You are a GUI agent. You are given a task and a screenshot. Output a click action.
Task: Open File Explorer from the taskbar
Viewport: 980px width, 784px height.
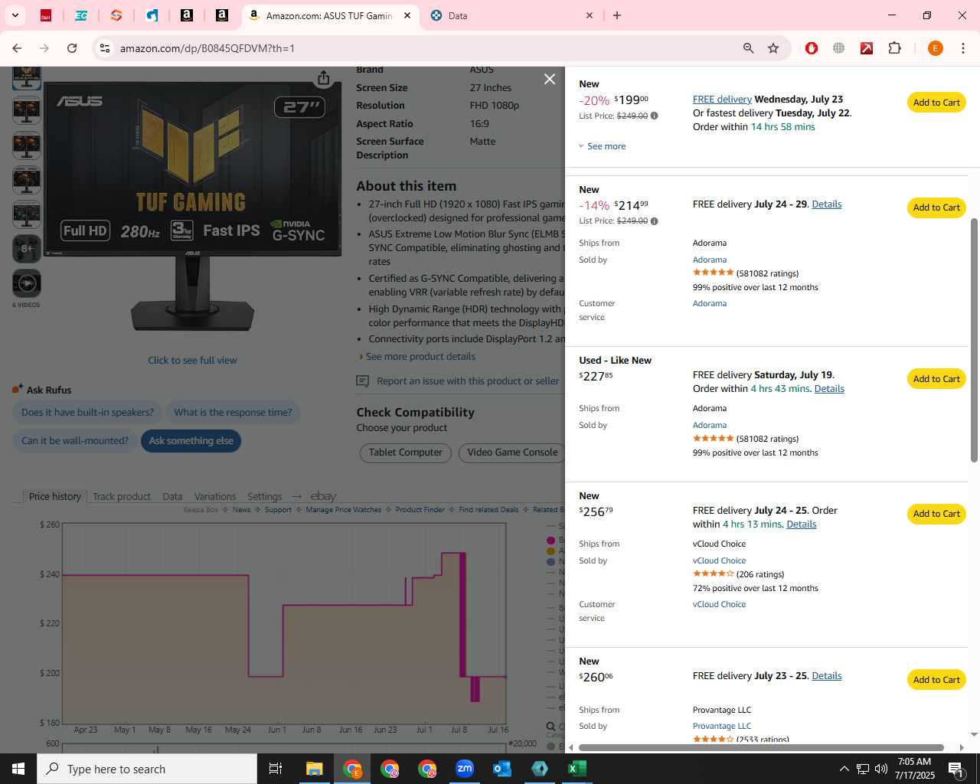315,769
